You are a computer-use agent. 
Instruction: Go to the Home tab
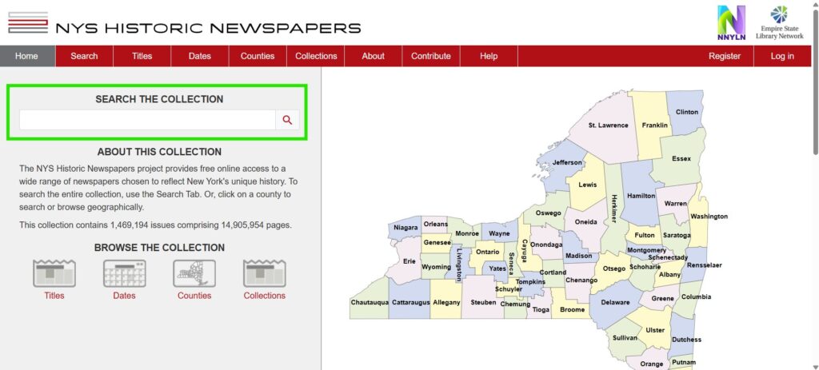(x=26, y=56)
